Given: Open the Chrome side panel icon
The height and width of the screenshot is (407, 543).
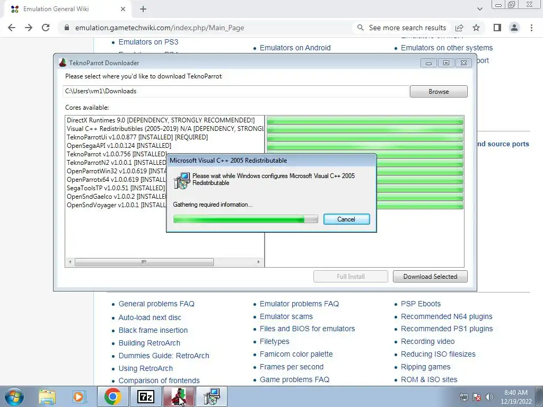Looking at the screenshot, I should 497,28.
